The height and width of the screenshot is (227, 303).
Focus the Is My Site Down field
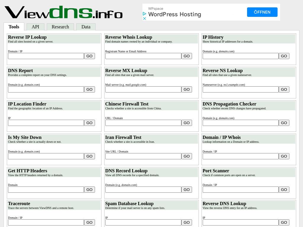[x=46, y=156]
